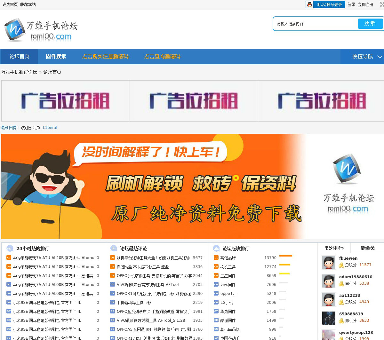This screenshot has height=340, width=384.
Task: Click aa112233's avatar
Action: 329,300
